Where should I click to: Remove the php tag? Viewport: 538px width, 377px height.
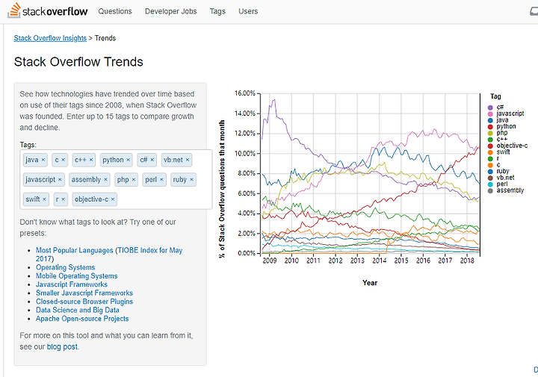point(134,180)
